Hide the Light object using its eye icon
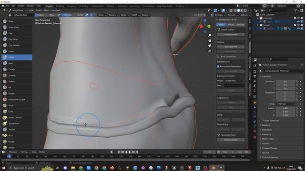Image resolution: width=305 pixels, height=171 pixels. click(x=298, y=21)
